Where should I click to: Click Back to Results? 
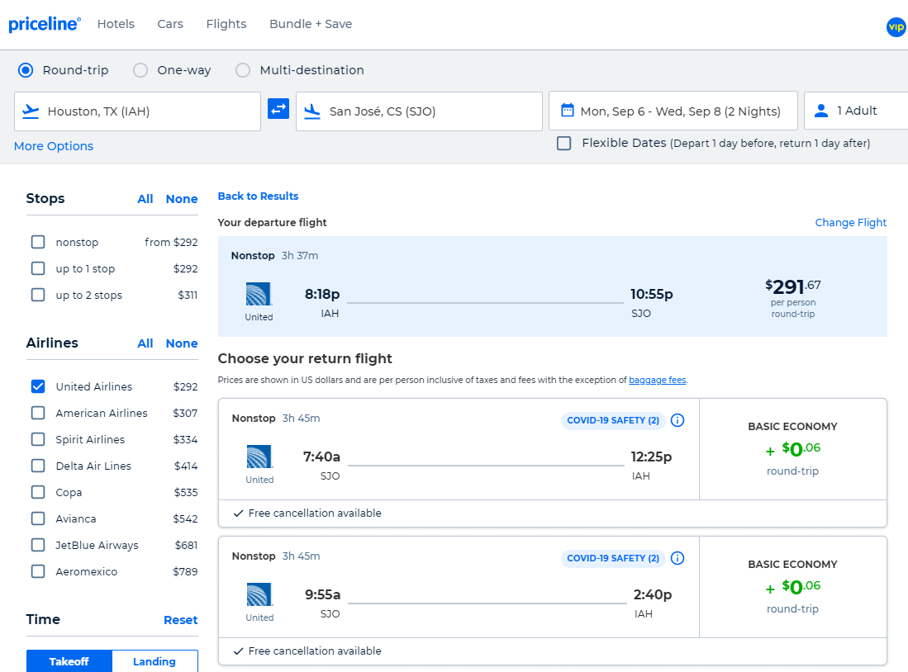pyautogui.click(x=258, y=196)
